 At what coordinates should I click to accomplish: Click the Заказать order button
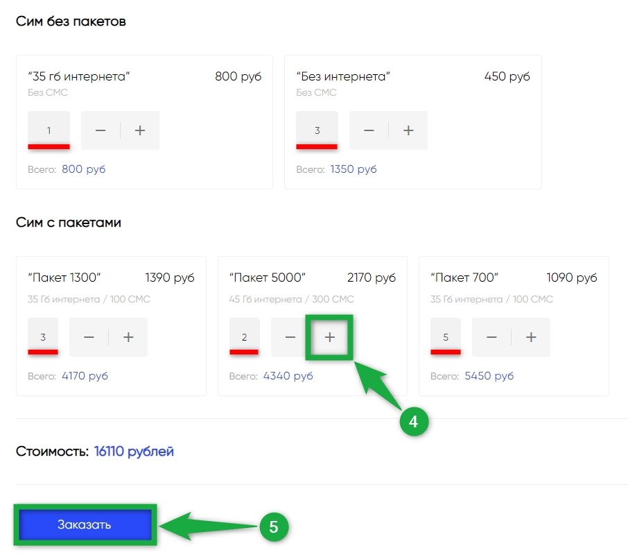click(x=85, y=524)
